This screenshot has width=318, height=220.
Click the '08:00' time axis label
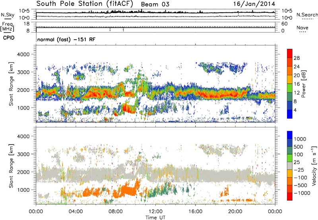[116, 212]
